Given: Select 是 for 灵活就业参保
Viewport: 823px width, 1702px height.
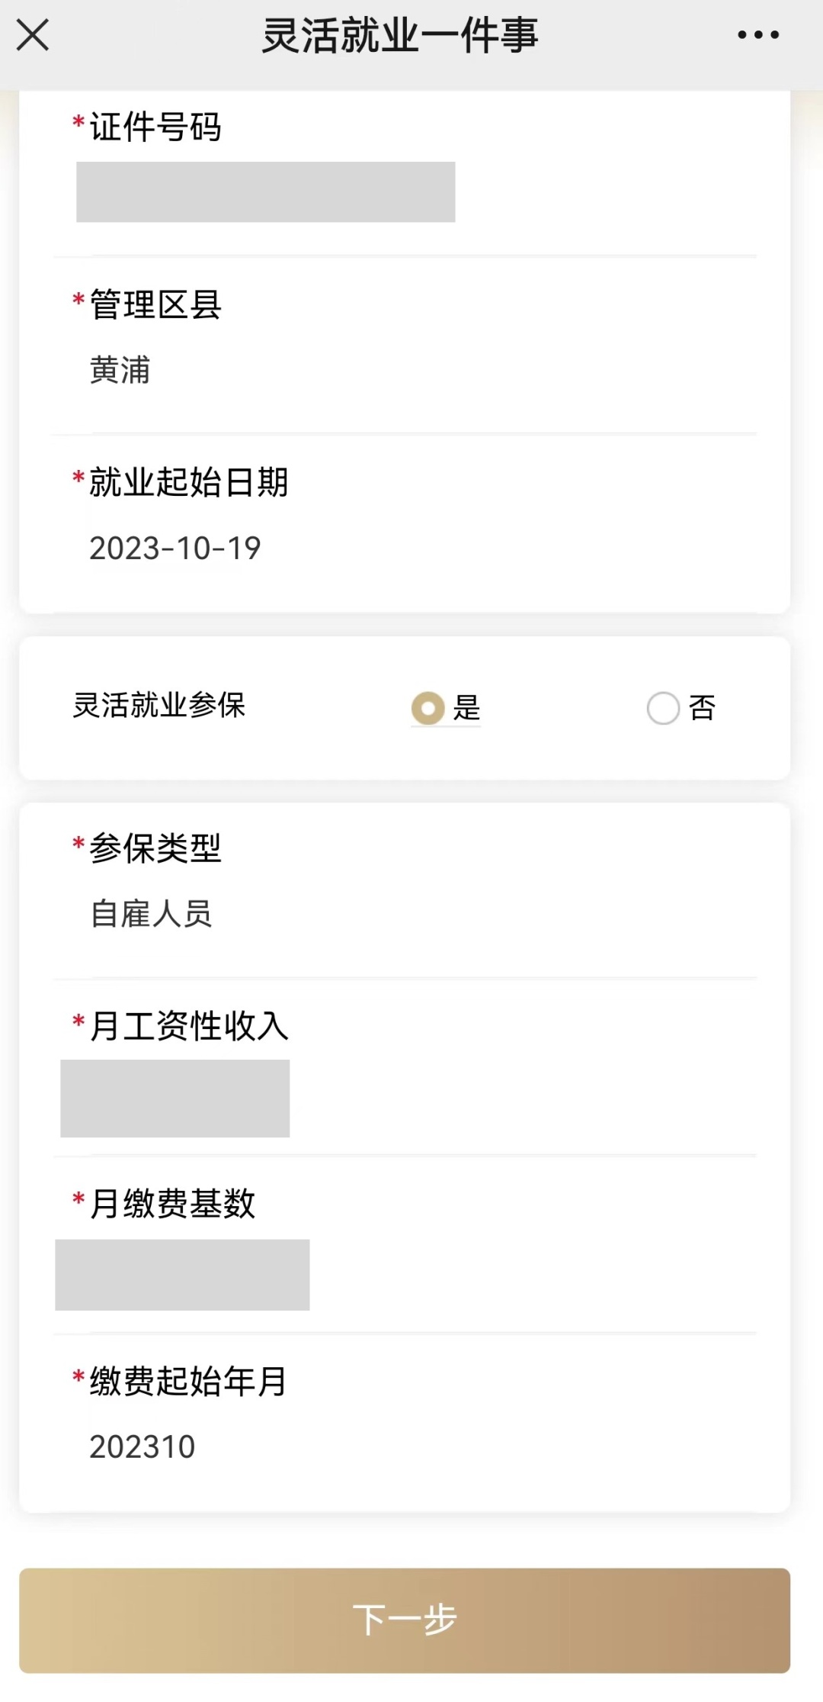Looking at the screenshot, I should 428,708.
